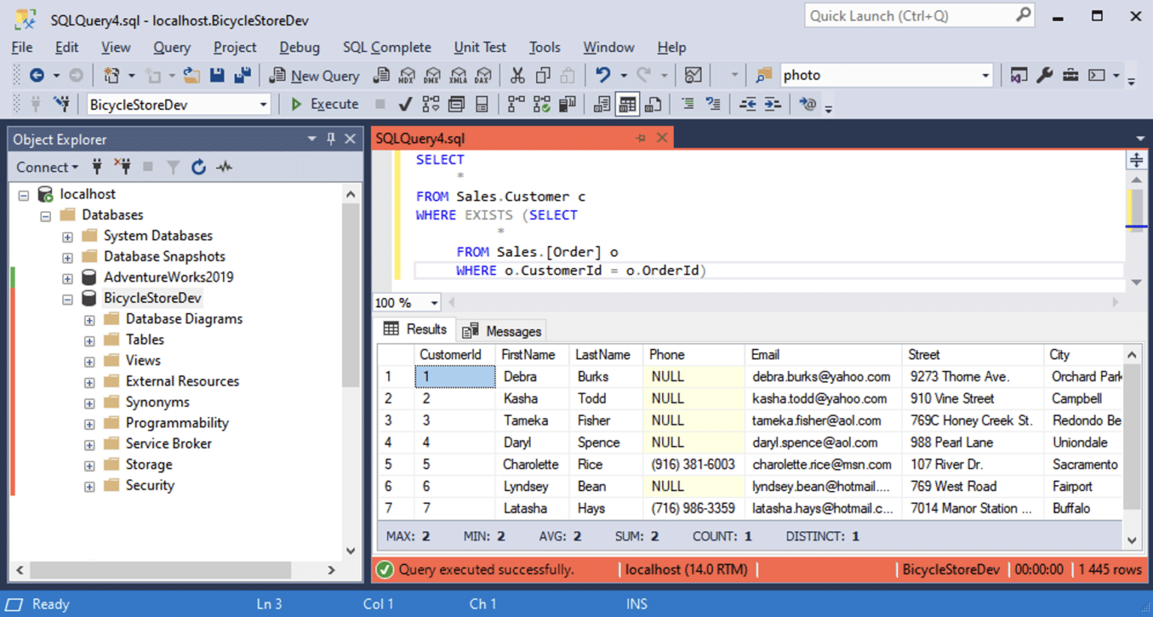Open the BicycleStoreDev database dropdown
This screenshot has width=1153, height=617.
[263, 104]
